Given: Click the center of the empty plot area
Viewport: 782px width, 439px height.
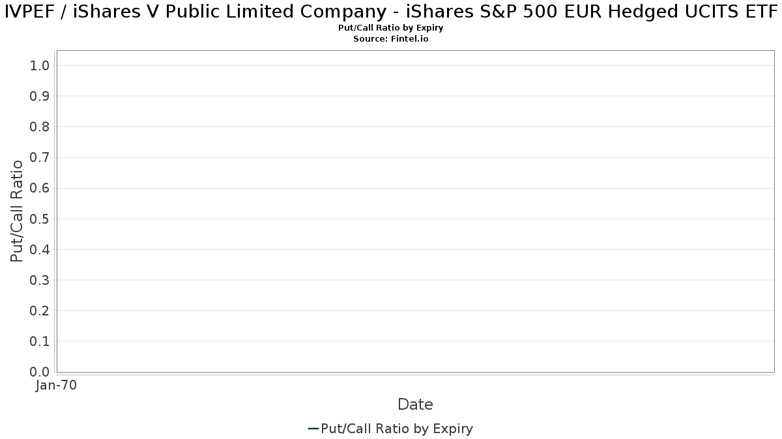Looking at the screenshot, I should pos(415,211).
